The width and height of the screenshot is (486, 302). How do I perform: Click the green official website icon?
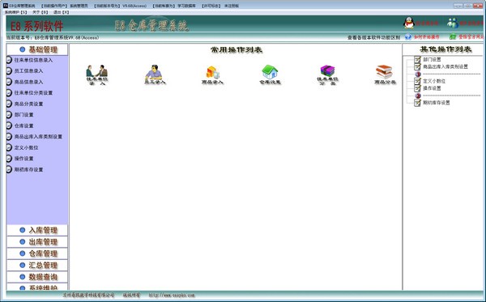point(453,37)
